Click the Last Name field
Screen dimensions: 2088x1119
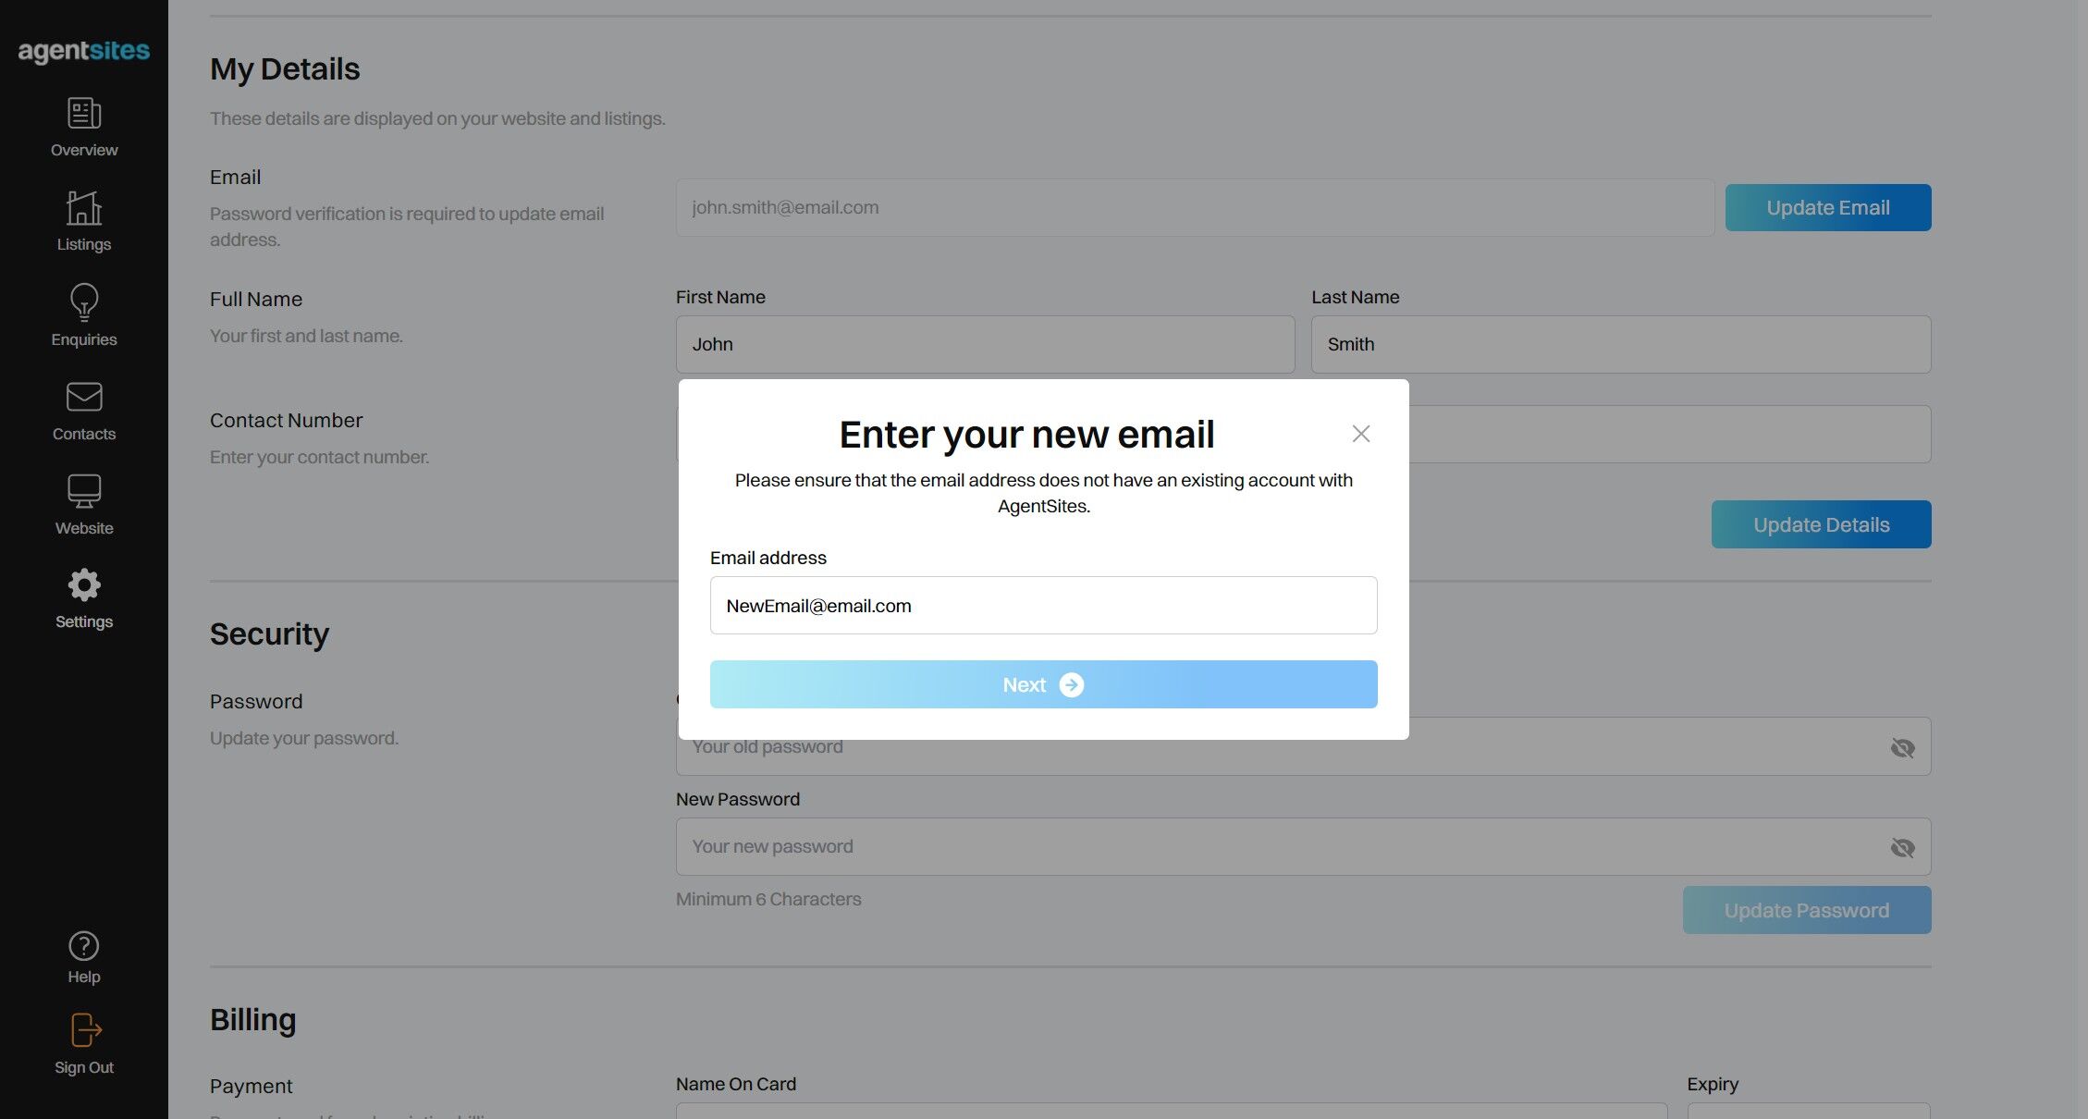1620,344
